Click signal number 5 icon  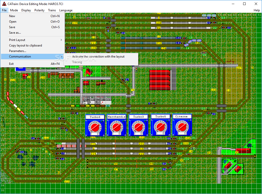64,119
